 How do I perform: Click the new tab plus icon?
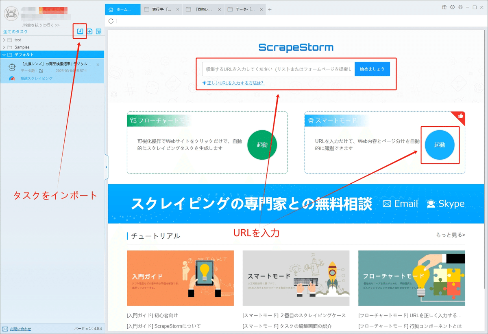[x=270, y=10]
